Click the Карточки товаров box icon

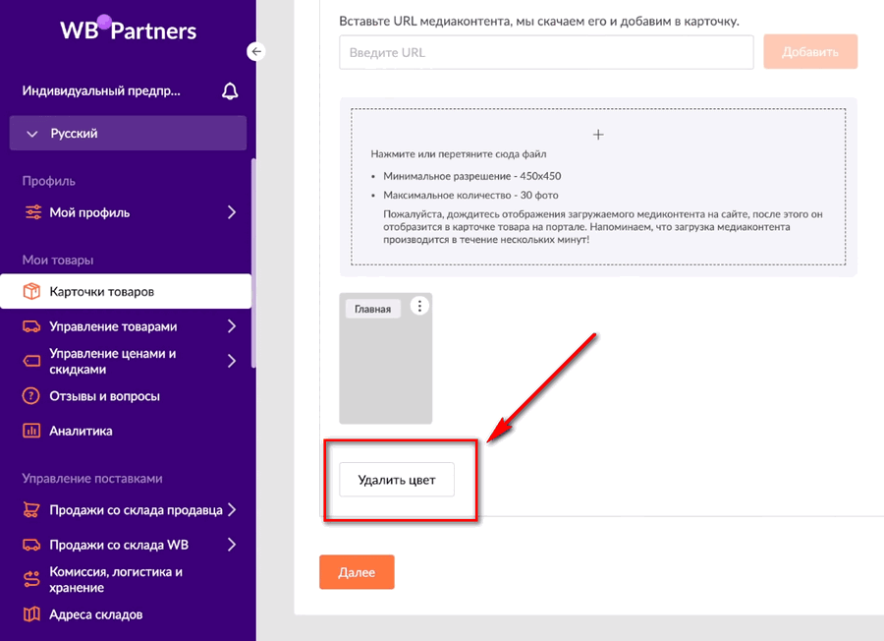point(31,291)
